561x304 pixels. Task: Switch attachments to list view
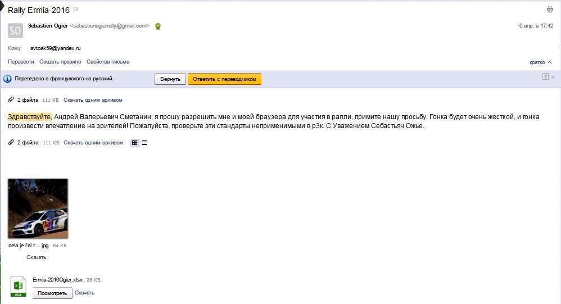[x=144, y=143]
